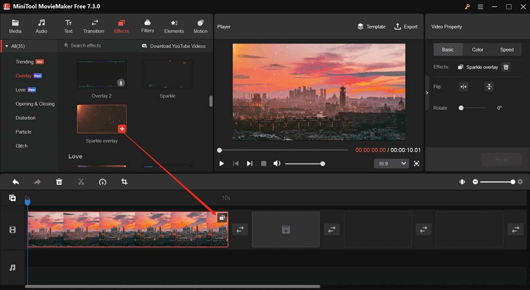Click the empty media placeholder with download icon
This screenshot has height=290, width=530.
(286, 230)
